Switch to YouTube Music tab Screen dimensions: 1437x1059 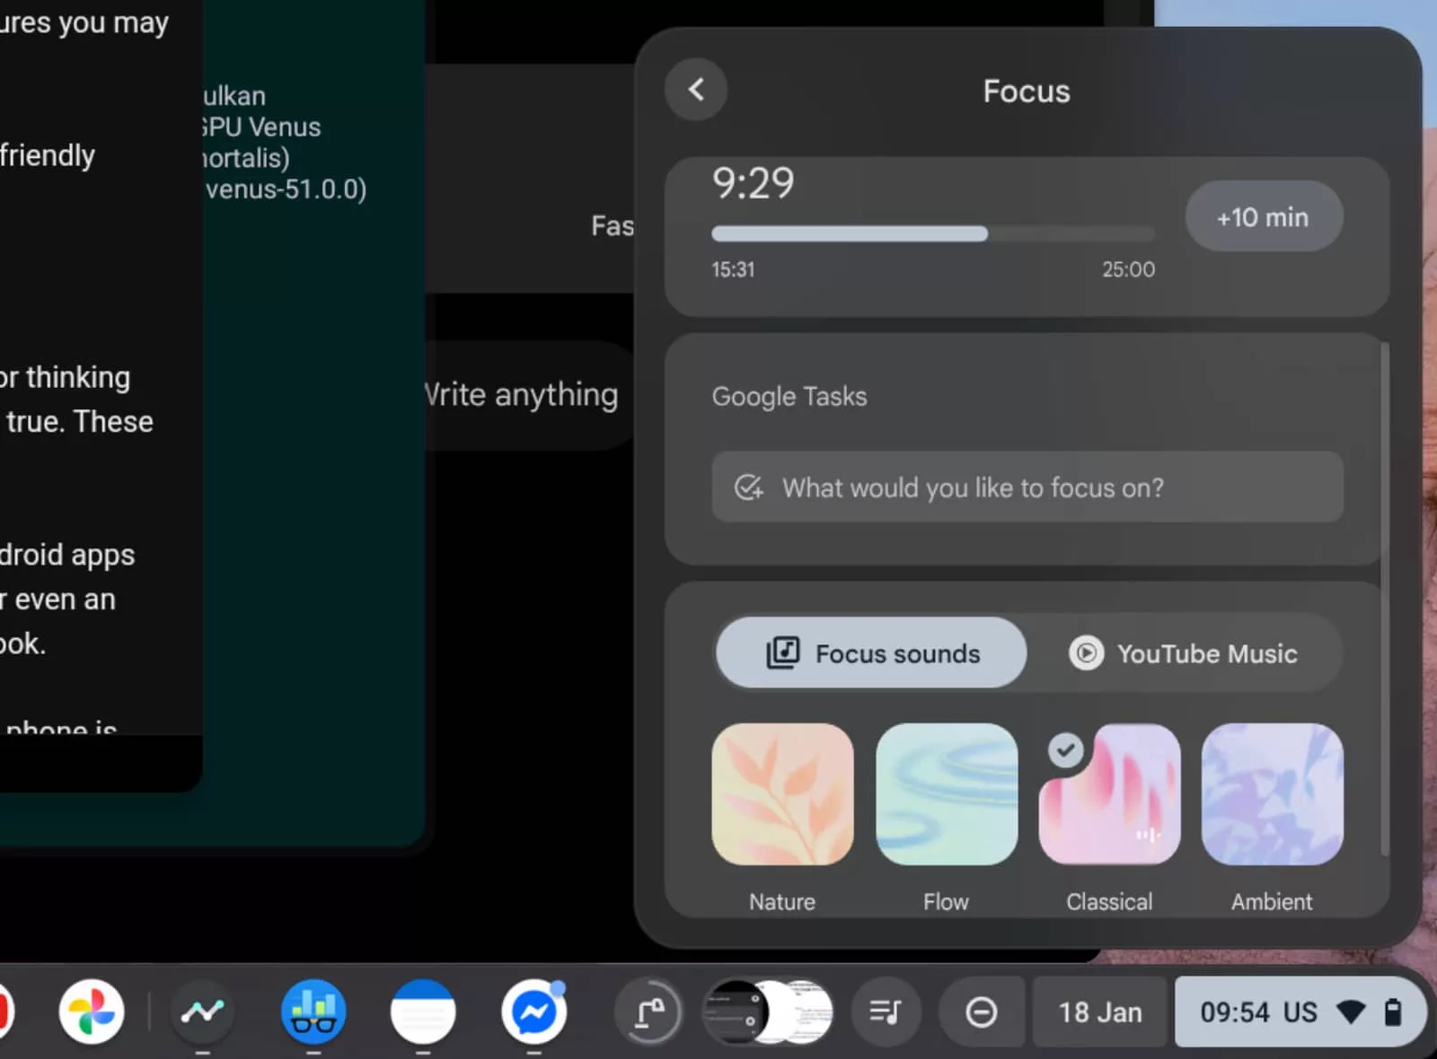pos(1184,653)
